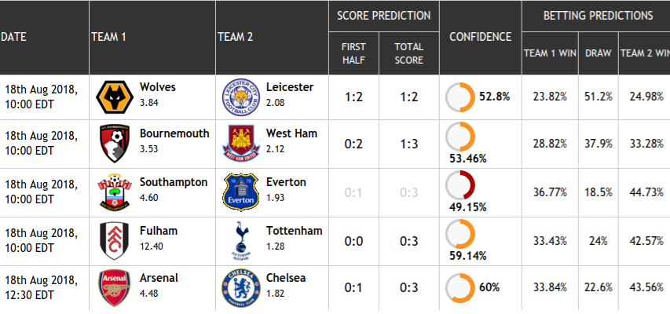Image resolution: width=670 pixels, height=314 pixels.
Task: Open the Tottenham Hotspur cockerel logo
Action: [x=241, y=241]
